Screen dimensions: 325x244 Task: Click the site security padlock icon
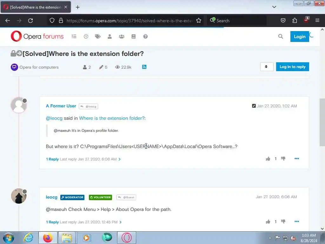(x=61, y=20)
